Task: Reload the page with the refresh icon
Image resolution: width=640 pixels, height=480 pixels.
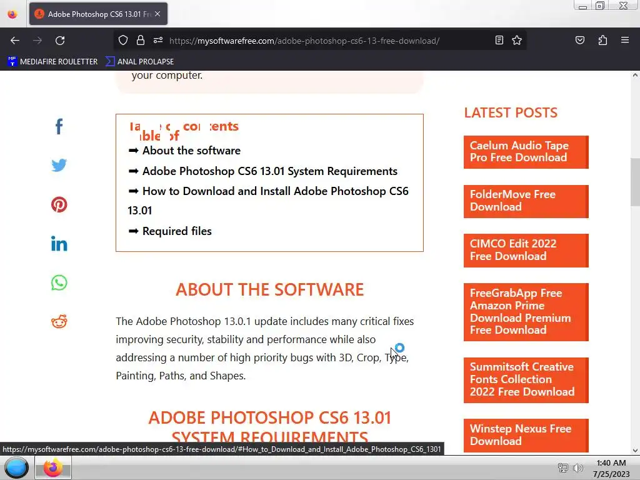Action: (60, 41)
